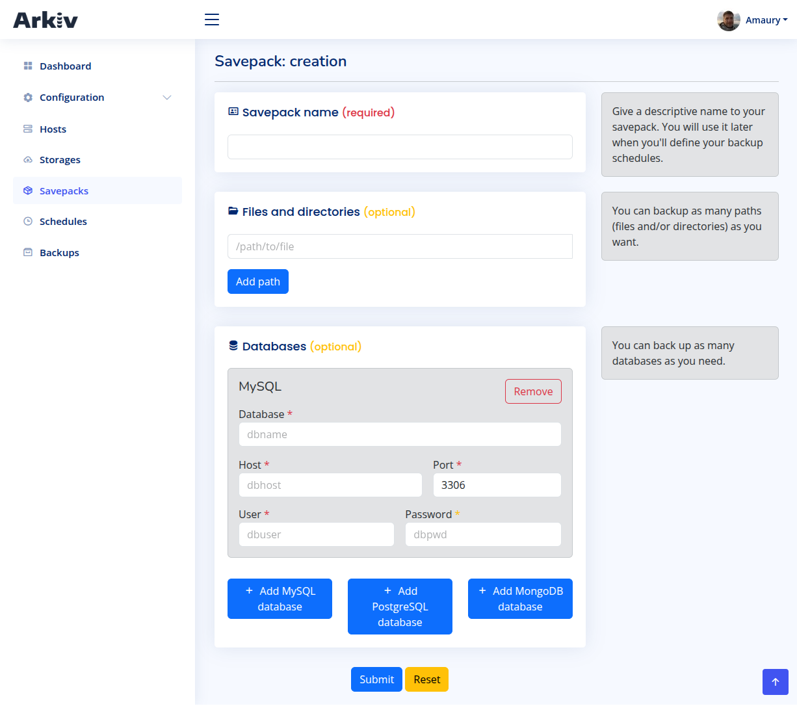Click the scroll-to-top arrow button
The width and height of the screenshot is (797, 706).
(x=775, y=682)
